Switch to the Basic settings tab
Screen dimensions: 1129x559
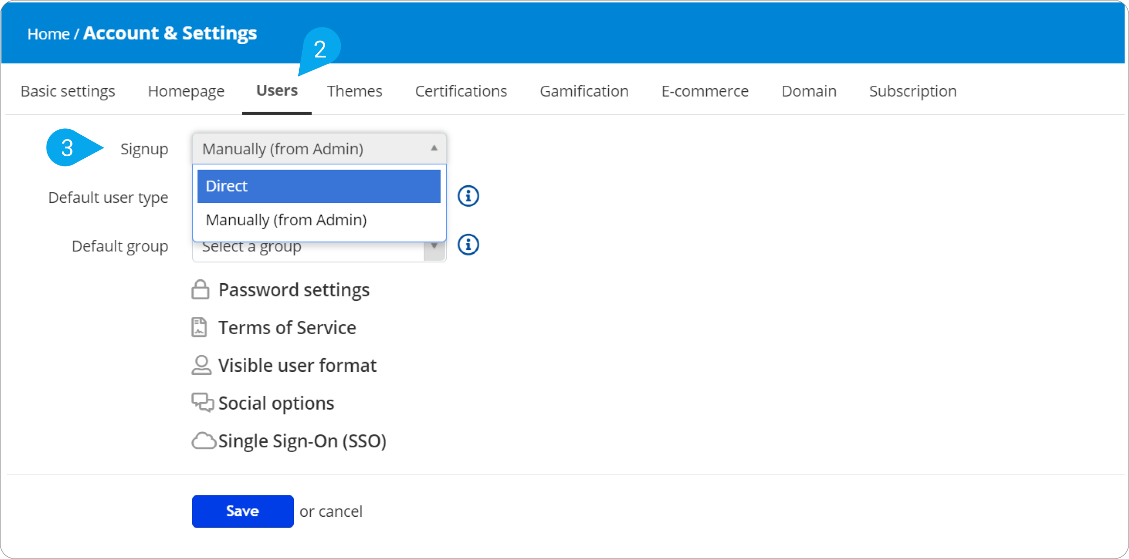tap(68, 91)
